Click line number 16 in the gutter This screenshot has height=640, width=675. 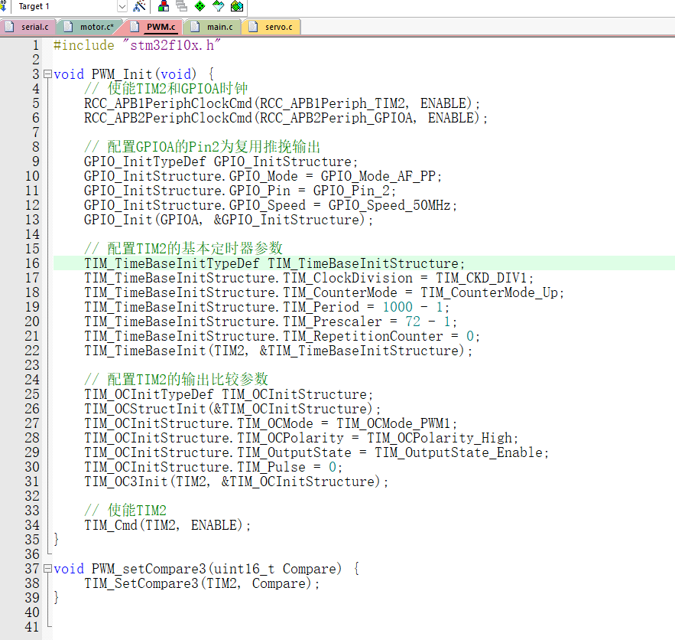[x=32, y=263]
